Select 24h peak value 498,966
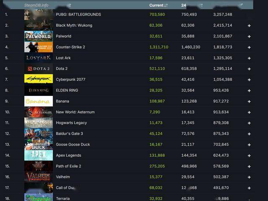 (x=189, y=166)
